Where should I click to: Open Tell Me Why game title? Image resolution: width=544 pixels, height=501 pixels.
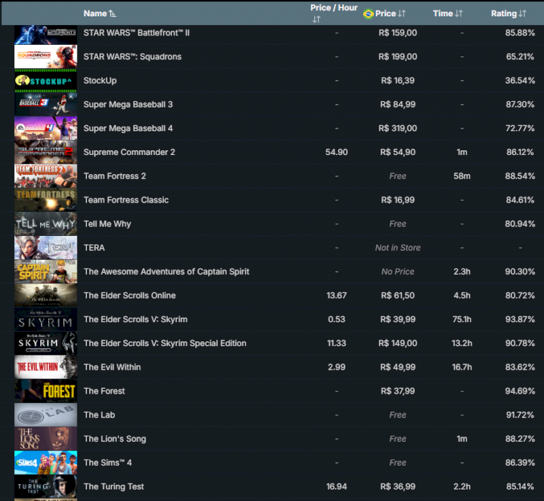[x=107, y=224]
